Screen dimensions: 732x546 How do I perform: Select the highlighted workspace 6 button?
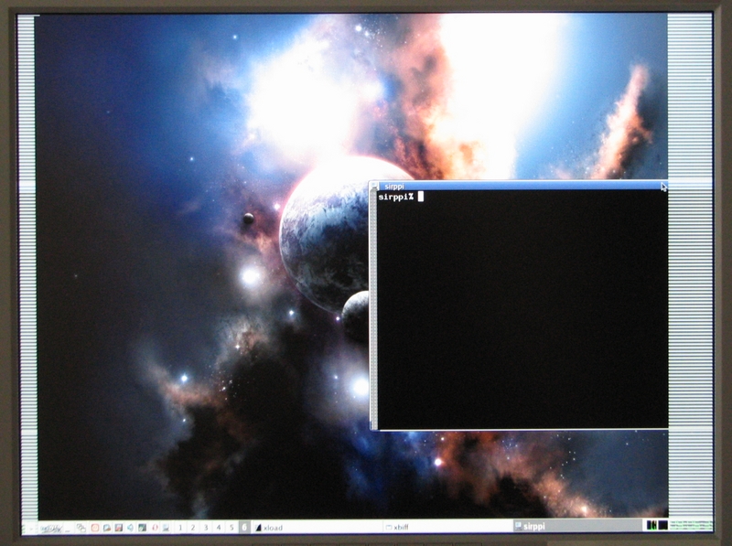click(244, 528)
